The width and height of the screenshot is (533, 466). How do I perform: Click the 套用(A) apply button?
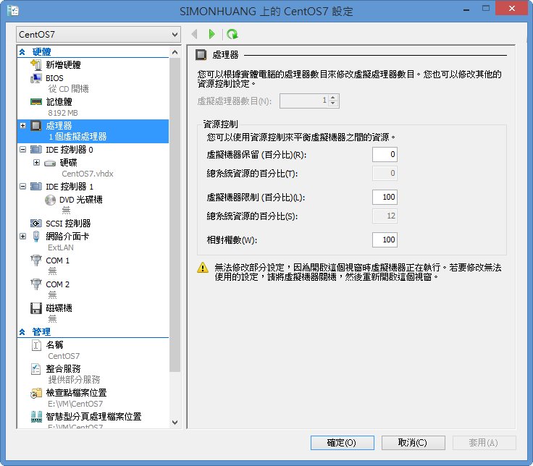click(484, 443)
